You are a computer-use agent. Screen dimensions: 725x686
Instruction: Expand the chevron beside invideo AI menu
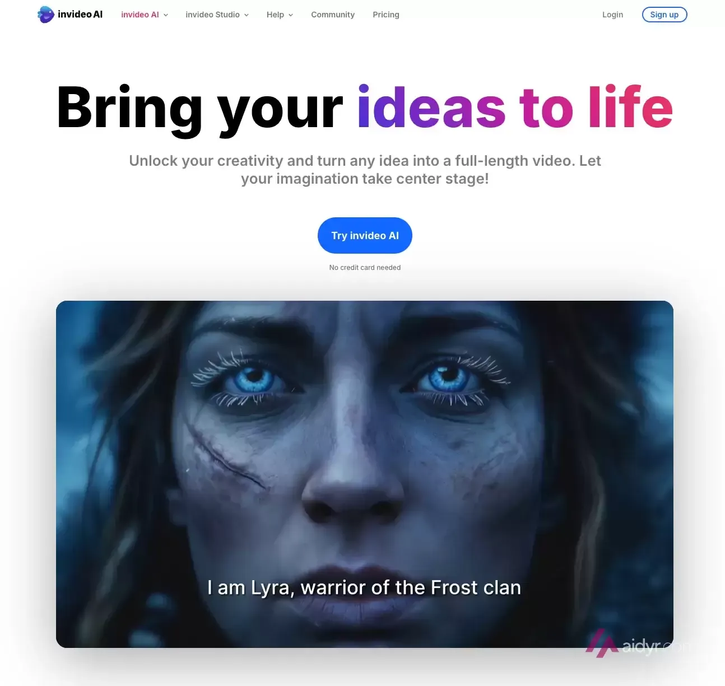point(166,15)
